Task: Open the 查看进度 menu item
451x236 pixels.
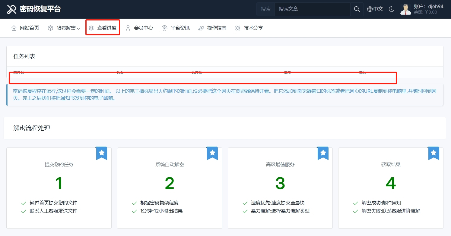Action: coord(106,28)
